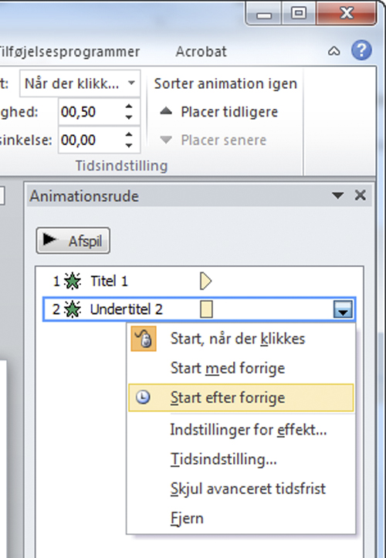Click the mouse icon beside Start, når der klikkes
The width and height of the screenshot is (386, 558).
click(x=144, y=339)
